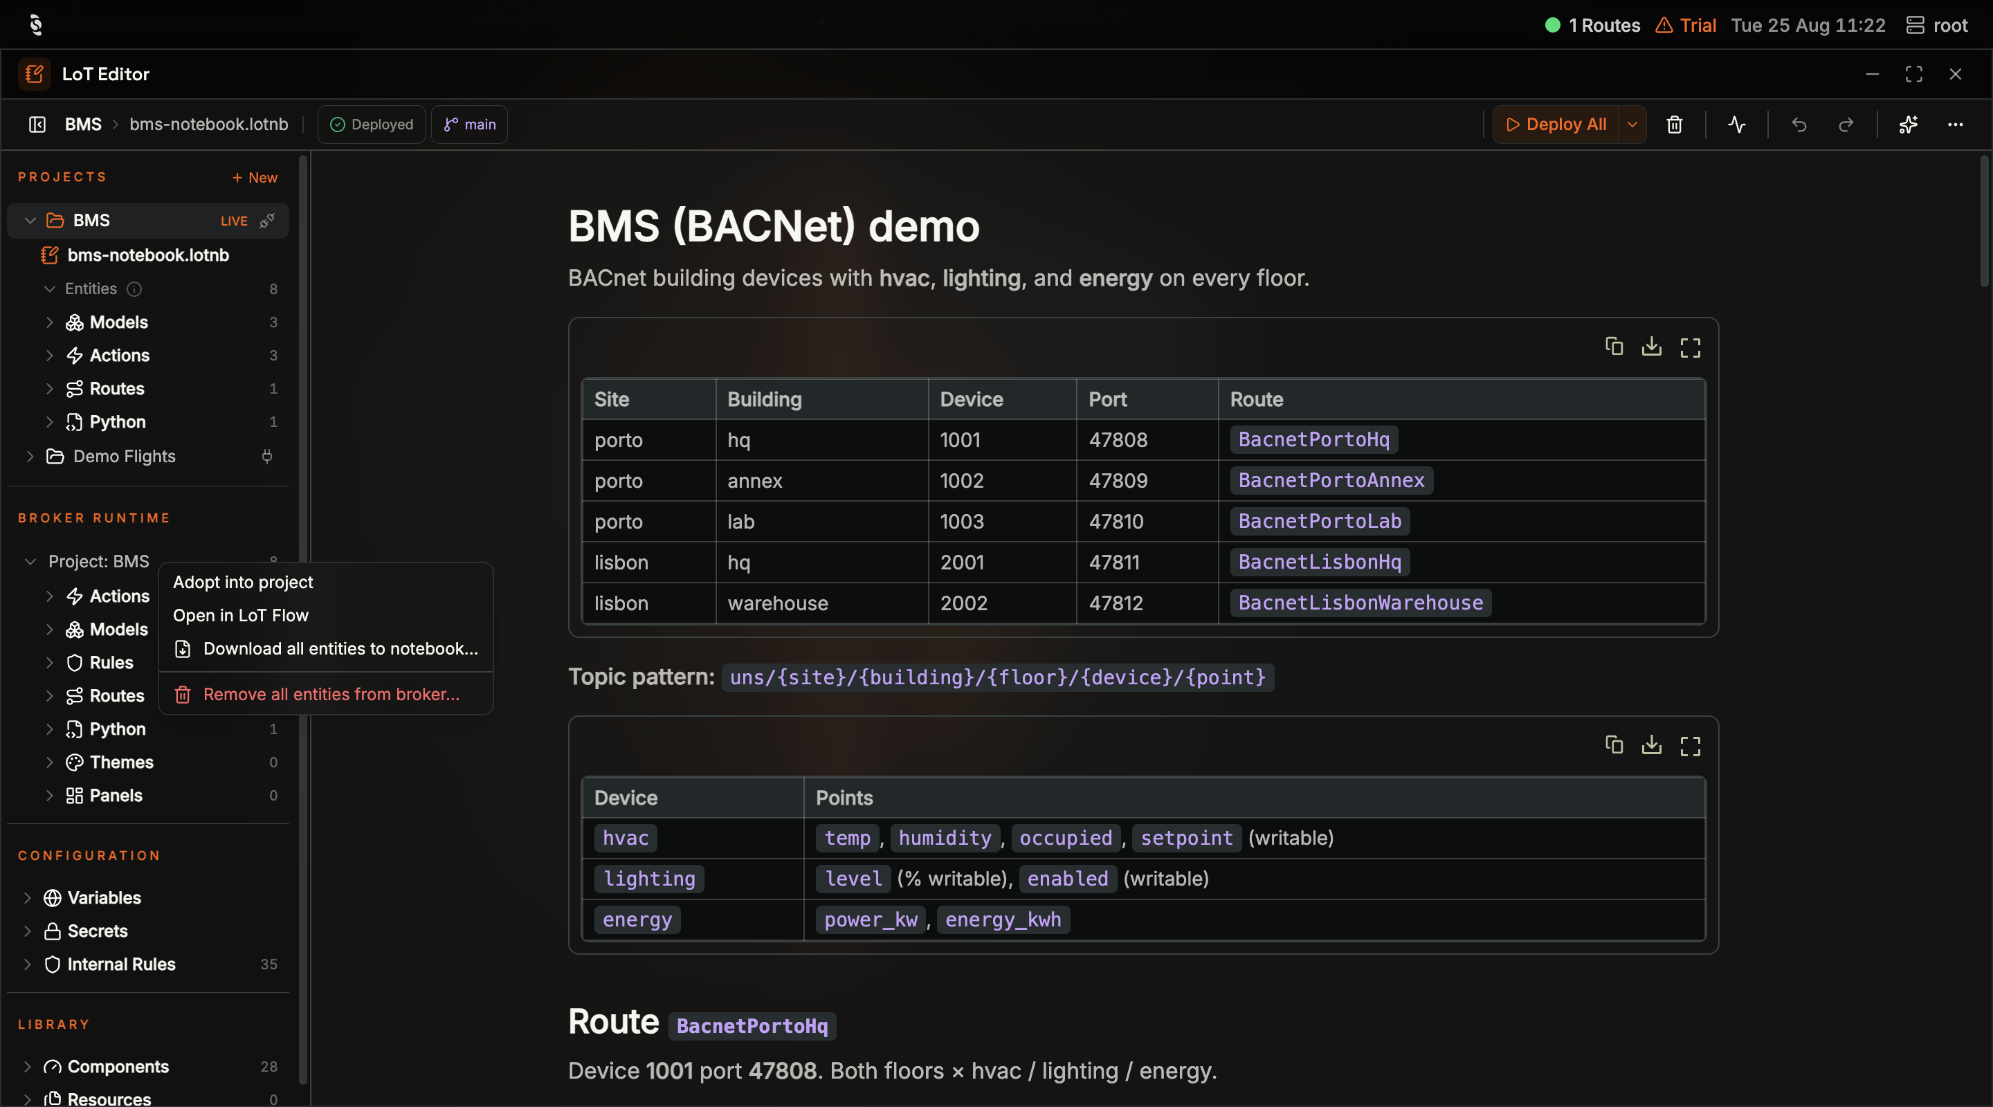
Task: Expand Variables in Configuration
Action: click(27, 897)
